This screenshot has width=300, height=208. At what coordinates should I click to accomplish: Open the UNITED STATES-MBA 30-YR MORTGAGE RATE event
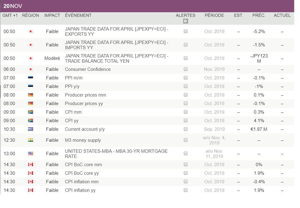pyautogui.click(x=116, y=154)
